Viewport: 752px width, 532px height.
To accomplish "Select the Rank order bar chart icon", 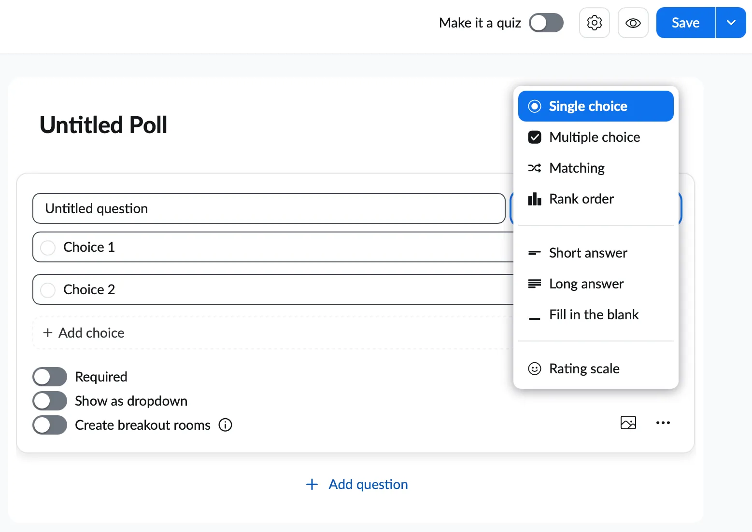I will click(x=535, y=199).
